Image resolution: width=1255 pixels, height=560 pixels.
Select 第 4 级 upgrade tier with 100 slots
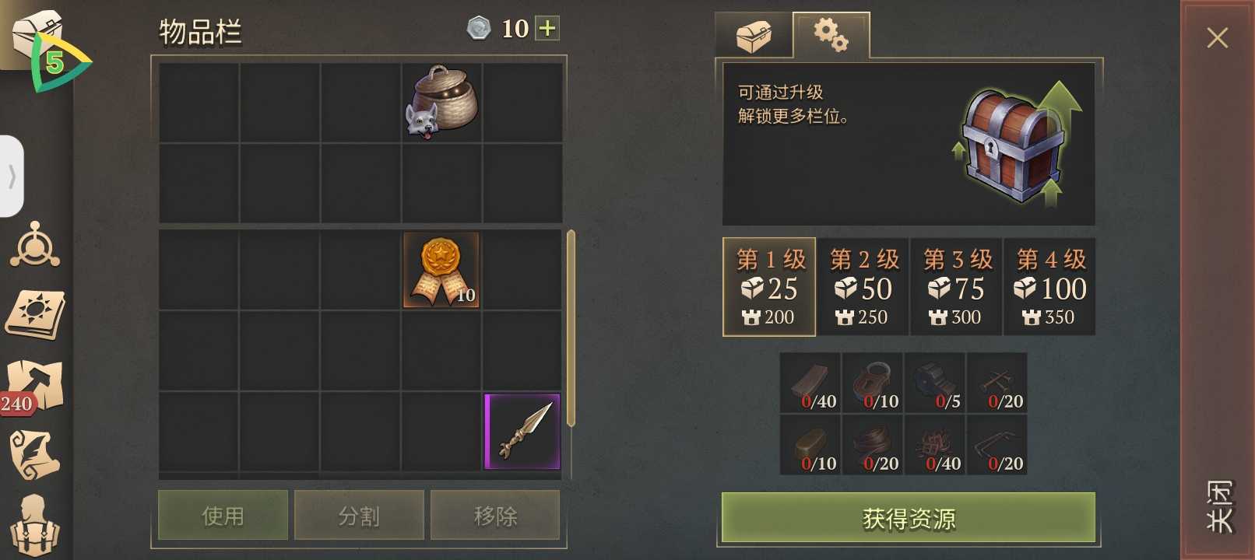tap(1049, 287)
